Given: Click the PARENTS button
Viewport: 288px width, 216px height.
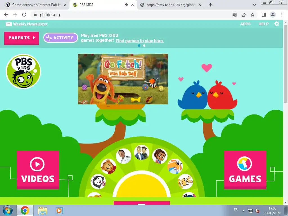Looking at the screenshot, I should pos(21,38).
